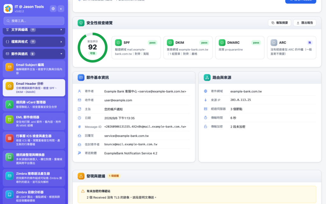326x204 pixels.
Task: Click the SPF green check icon
Action: 118,42
